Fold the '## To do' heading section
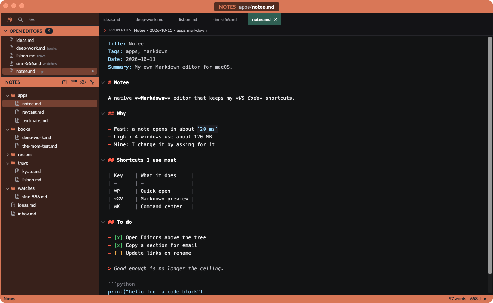 (103, 222)
